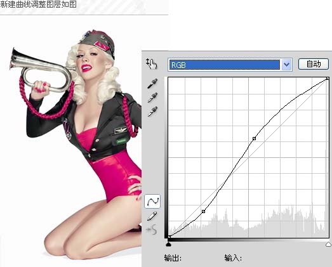332x267 pixels.
Task: Select the lower shadow curve control point
Action: (x=204, y=211)
